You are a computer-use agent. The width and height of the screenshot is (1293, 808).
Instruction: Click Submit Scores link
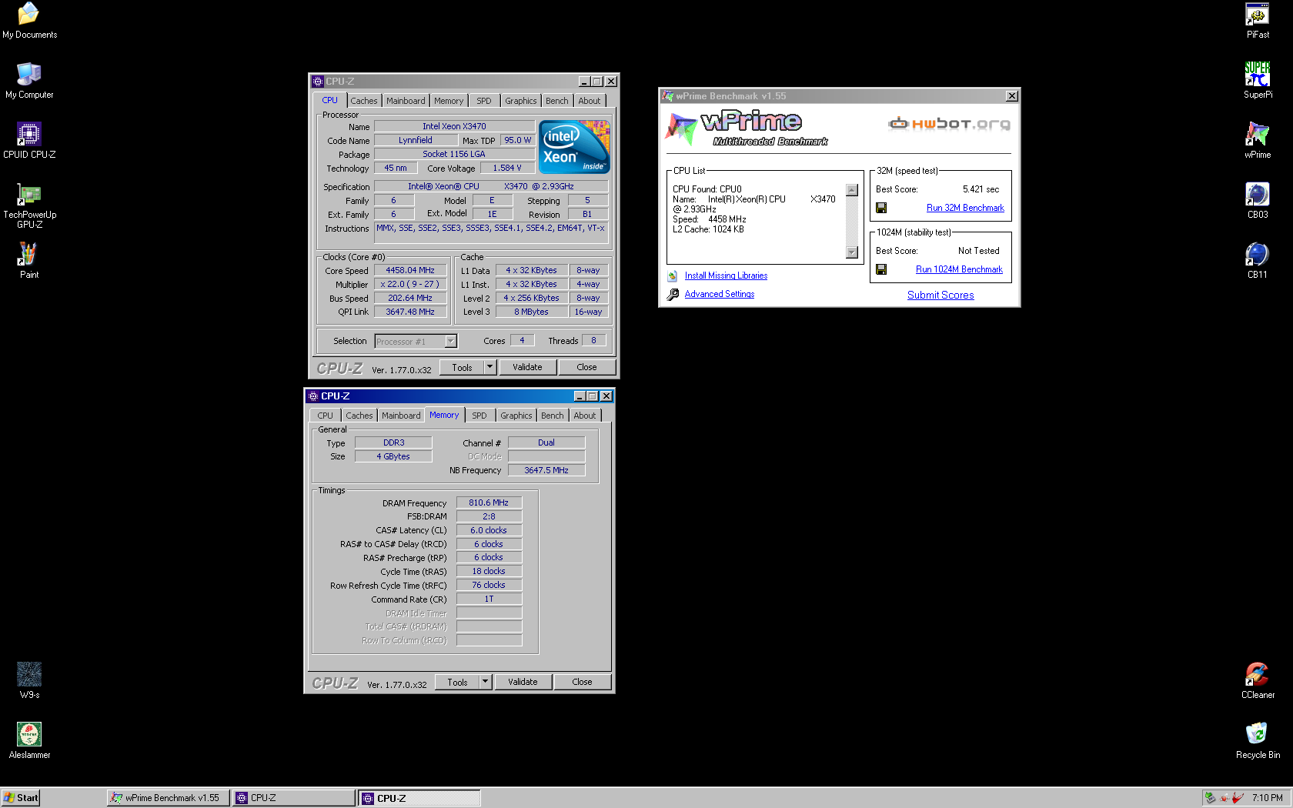point(941,295)
